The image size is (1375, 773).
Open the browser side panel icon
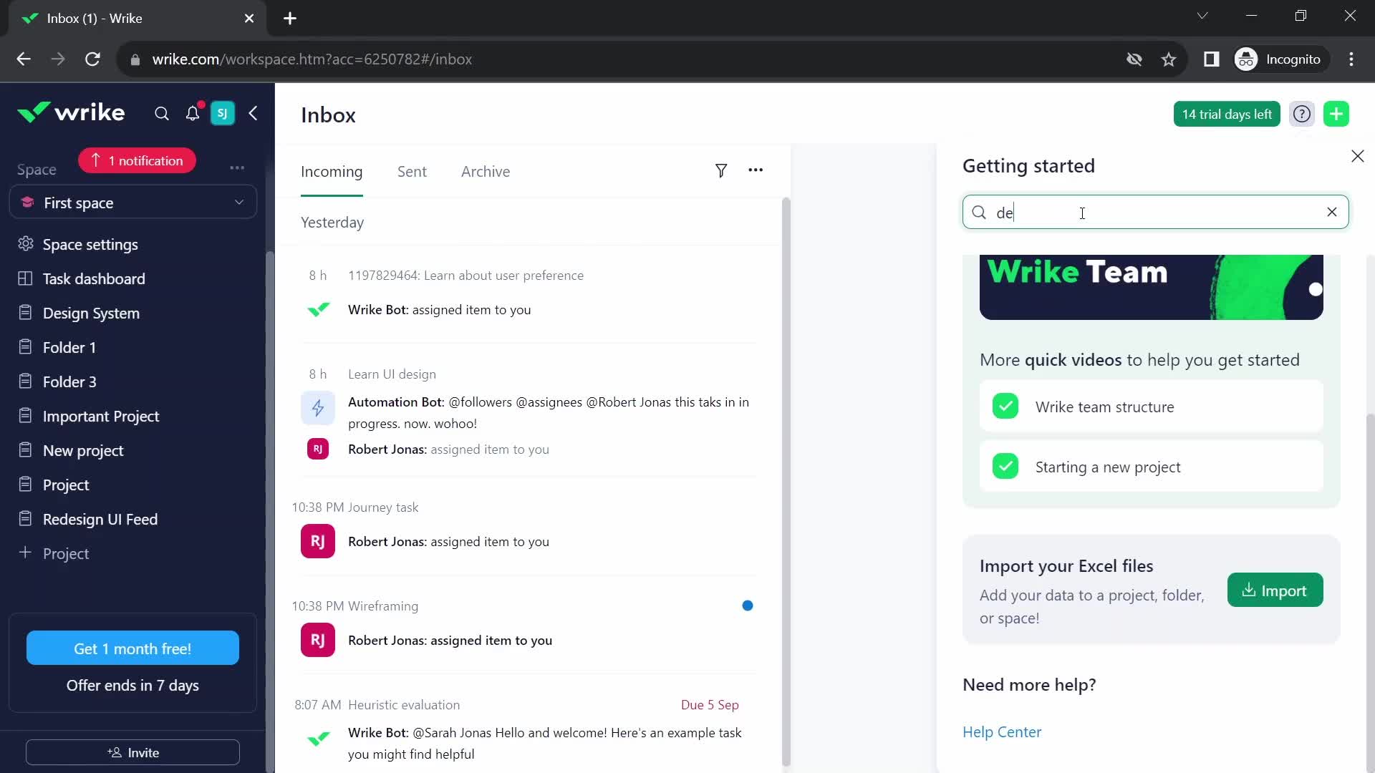click(x=1211, y=59)
